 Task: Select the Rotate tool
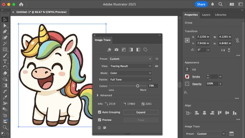(x=5, y=67)
